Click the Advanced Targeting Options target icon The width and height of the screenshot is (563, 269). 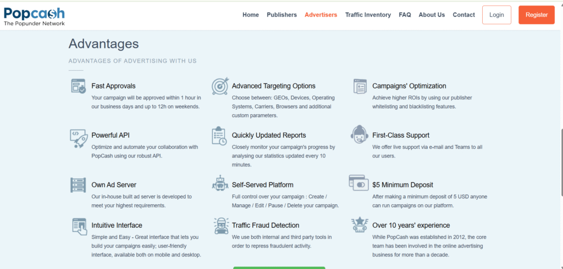[x=219, y=87]
